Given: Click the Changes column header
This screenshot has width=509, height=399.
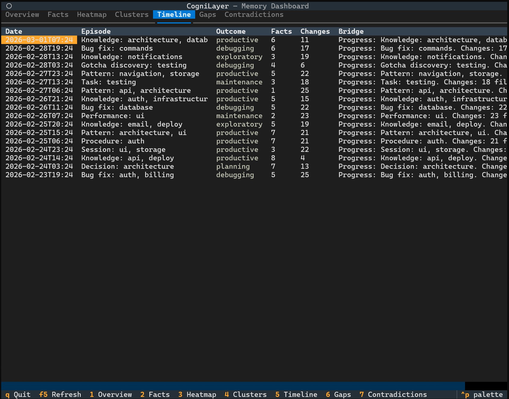Looking at the screenshot, I should (315, 31).
